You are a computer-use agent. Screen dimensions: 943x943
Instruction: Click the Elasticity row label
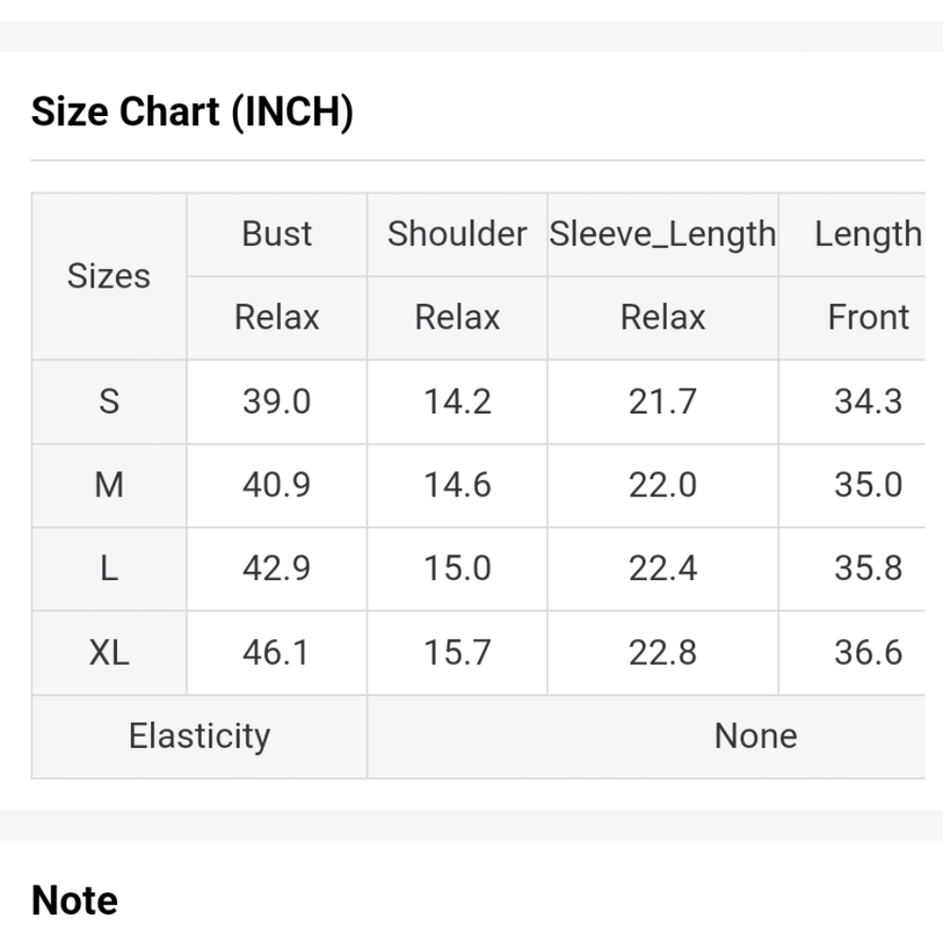point(200,736)
